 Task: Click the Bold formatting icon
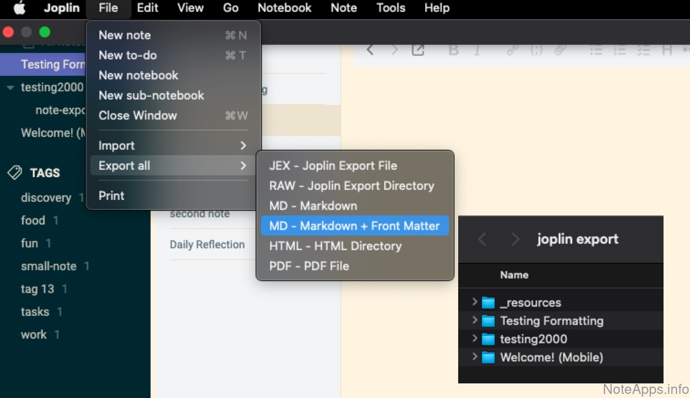click(454, 50)
